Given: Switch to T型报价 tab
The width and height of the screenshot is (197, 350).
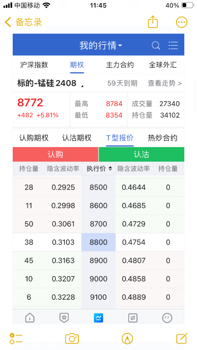Looking at the screenshot, I should (x=120, y=138).
